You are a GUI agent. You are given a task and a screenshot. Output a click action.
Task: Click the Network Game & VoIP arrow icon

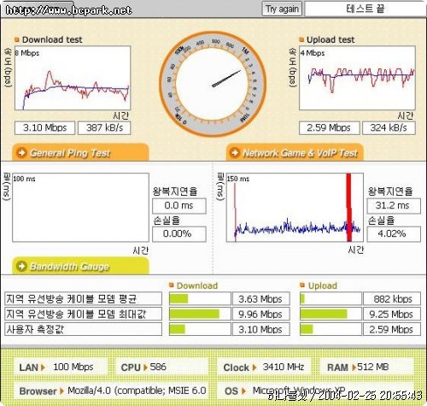tap(235, 153)
